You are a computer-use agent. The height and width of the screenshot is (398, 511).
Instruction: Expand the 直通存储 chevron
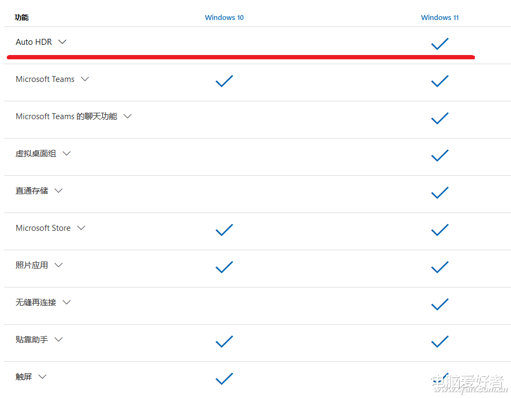pyautogui.click(x=58, y=191)
